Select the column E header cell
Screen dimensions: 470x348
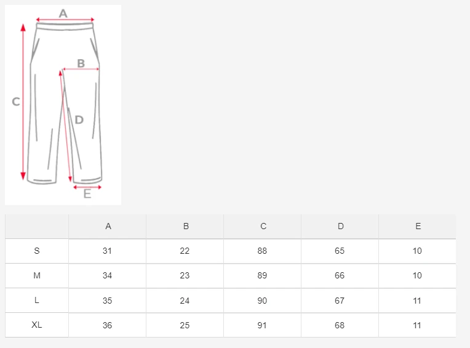coord(417,227)
